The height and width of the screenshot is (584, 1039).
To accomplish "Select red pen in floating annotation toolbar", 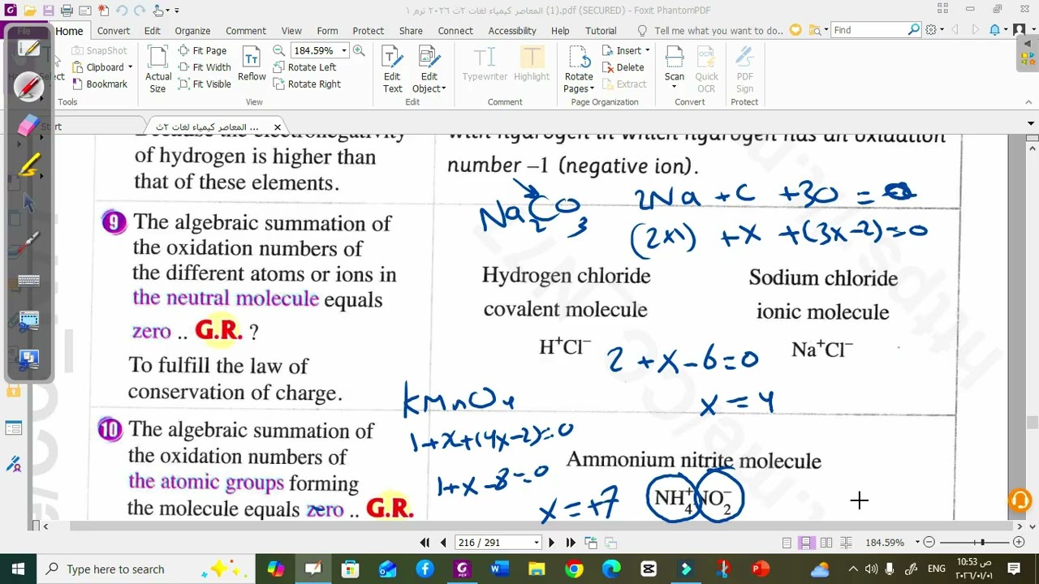I will 28,86.
